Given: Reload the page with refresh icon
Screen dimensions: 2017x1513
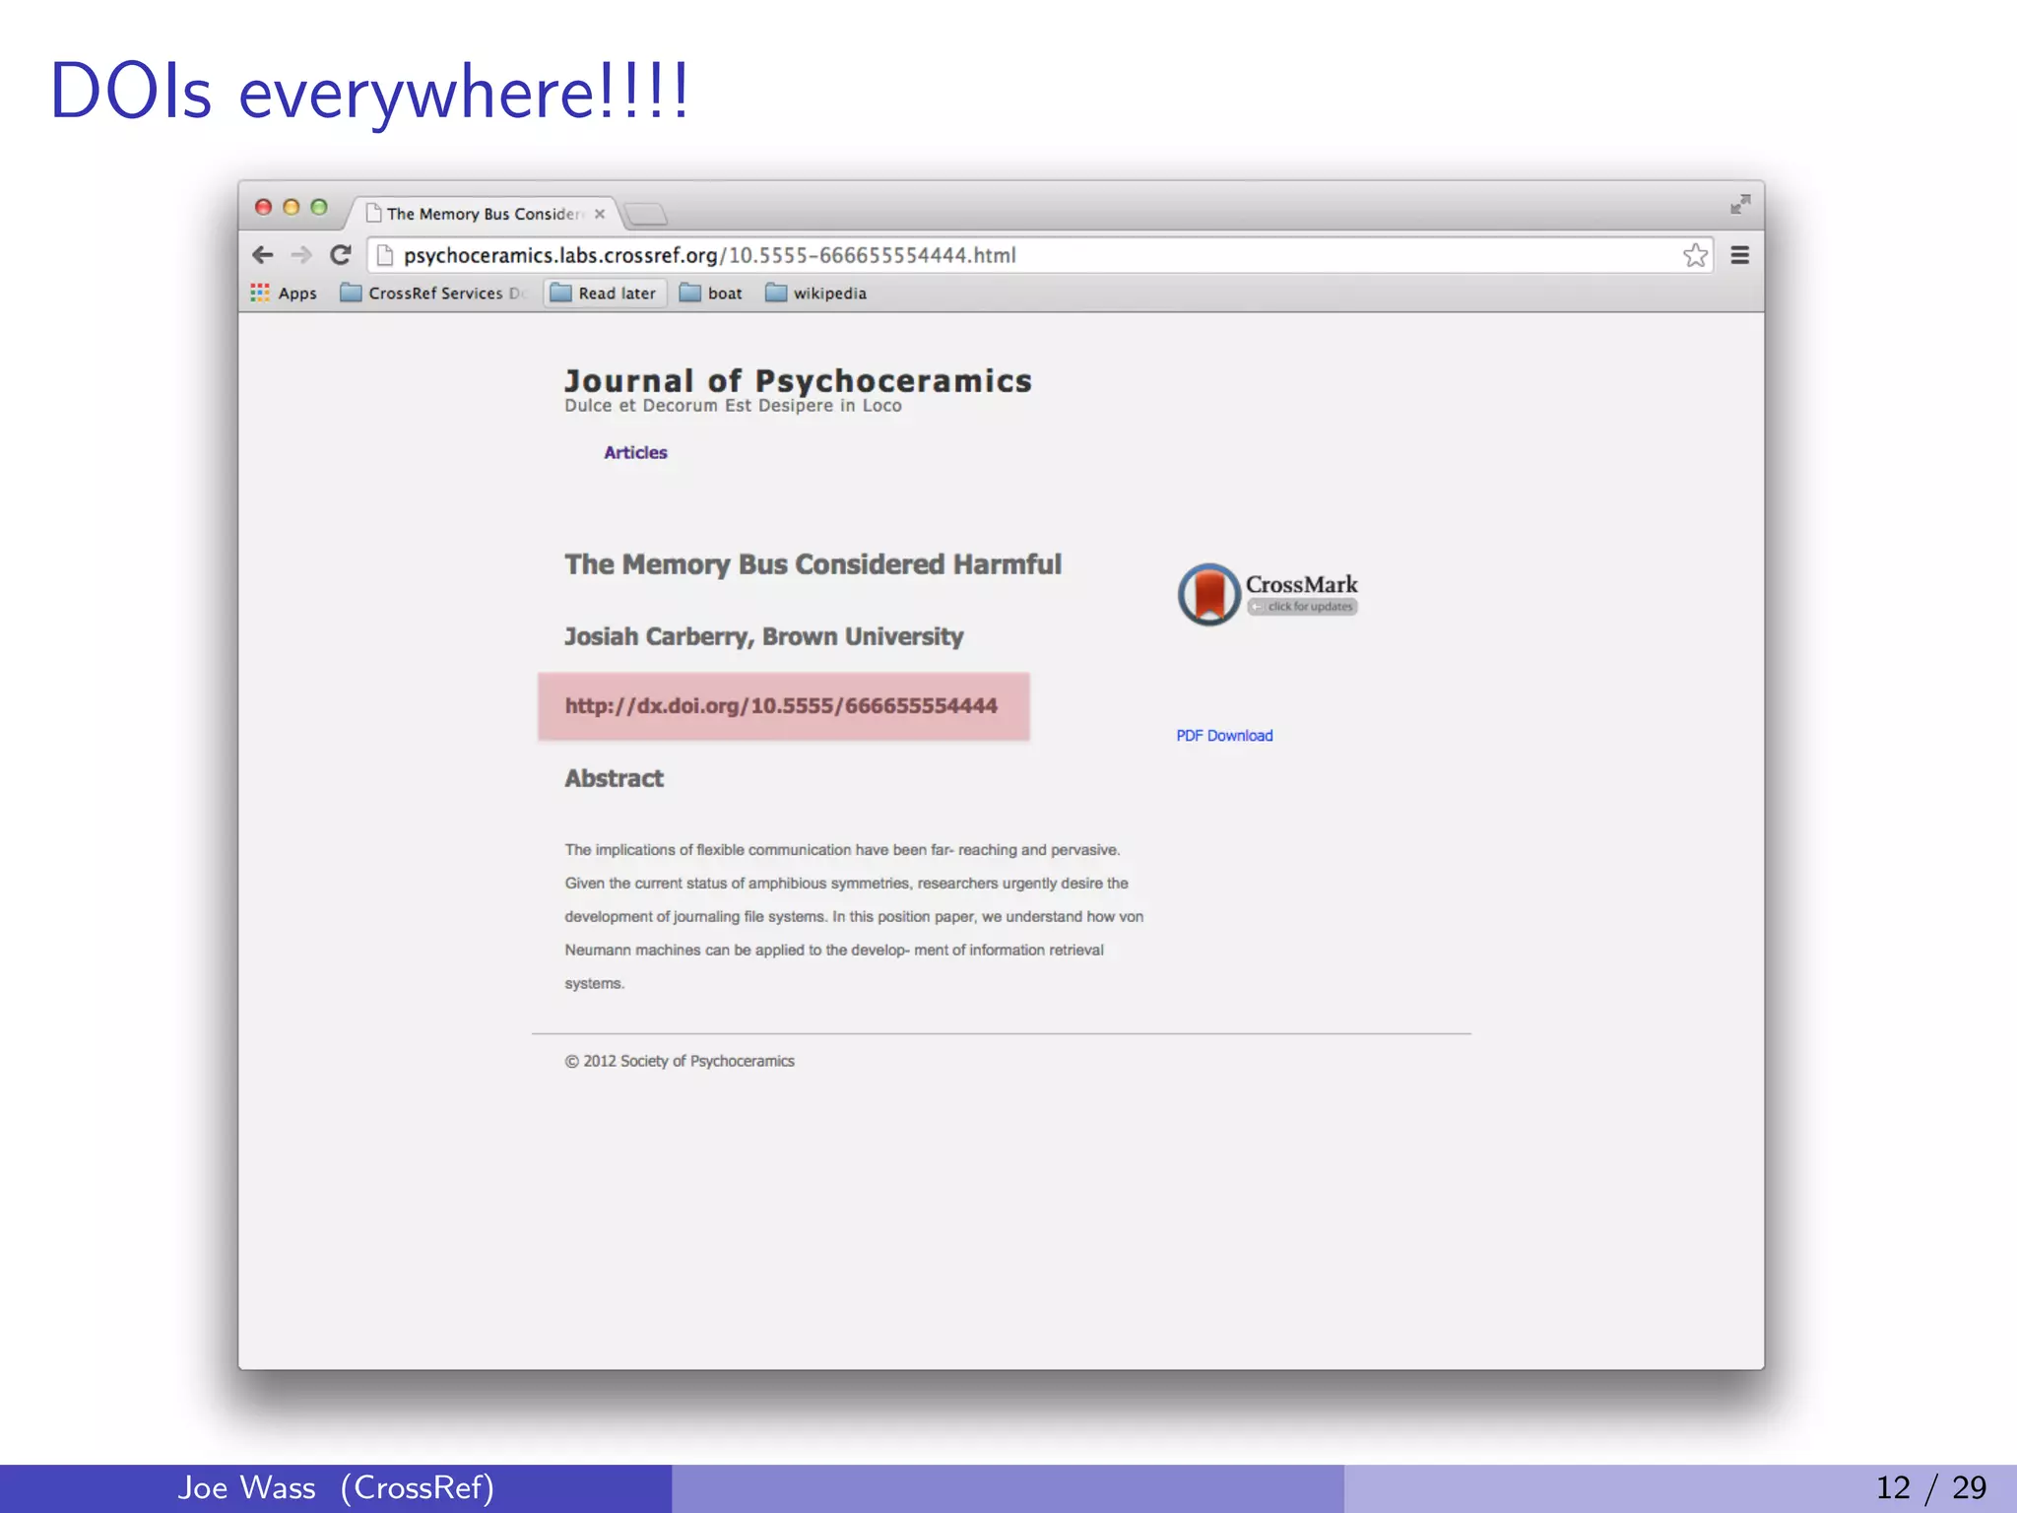Looking at the screenshot, I should [x=341, y=255].
